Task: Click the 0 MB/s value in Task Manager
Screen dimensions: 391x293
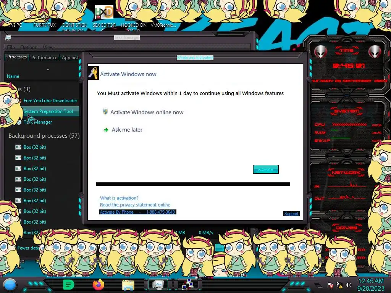Action: (x=206, y=232)
